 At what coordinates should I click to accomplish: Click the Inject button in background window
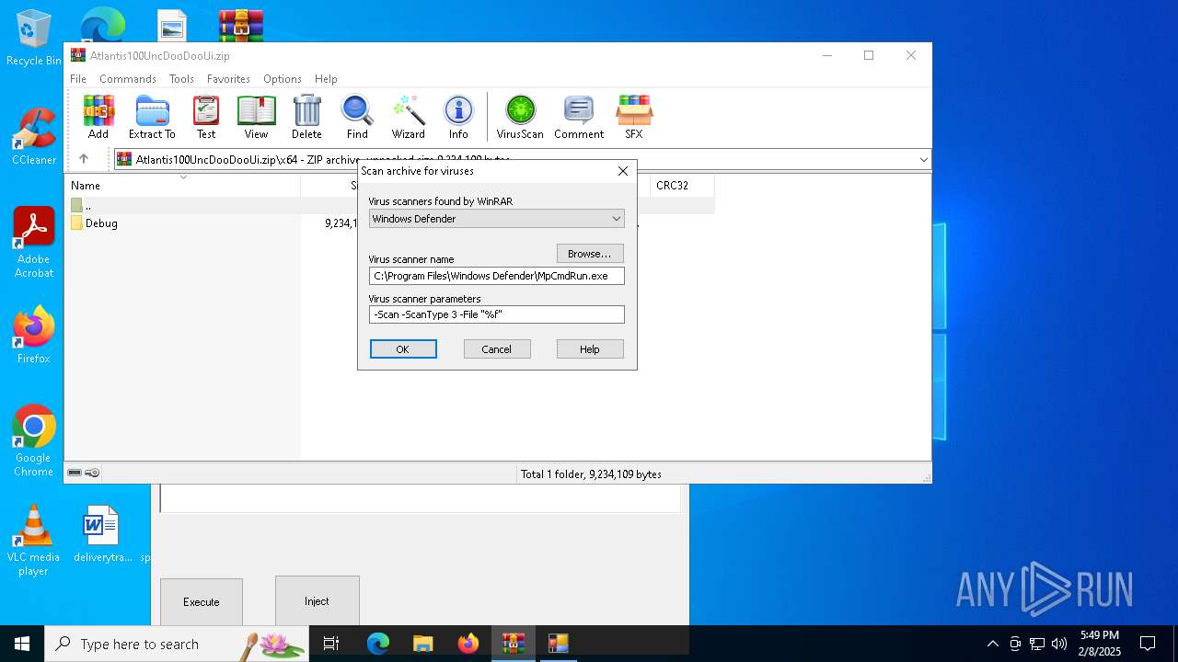click(317, 601)
